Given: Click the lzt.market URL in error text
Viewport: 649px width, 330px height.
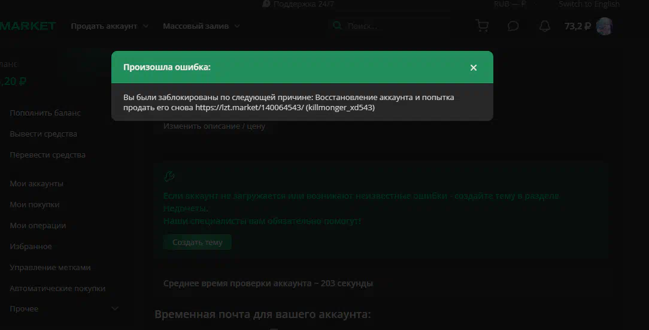Looking at the screenshot, I should pyautogui.click(x=250, y=108).
